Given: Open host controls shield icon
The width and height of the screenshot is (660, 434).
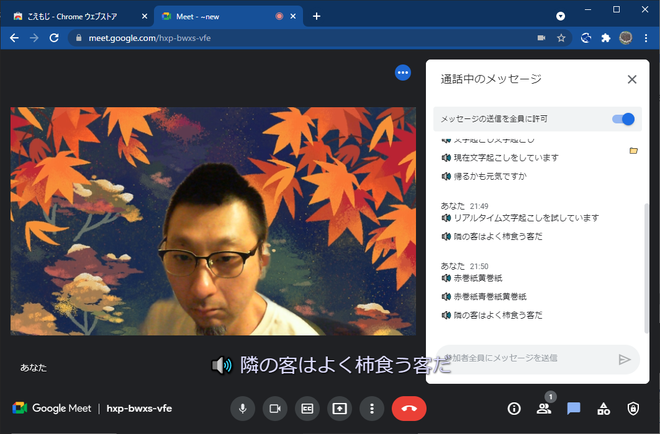Looking at the screenshot, I should pyautogui.click(x=633, y=409).
